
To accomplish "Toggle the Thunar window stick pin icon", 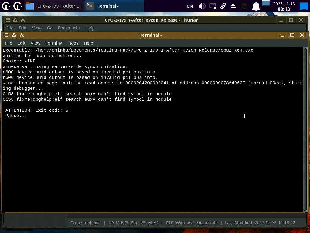I will (x=15, y=20).
